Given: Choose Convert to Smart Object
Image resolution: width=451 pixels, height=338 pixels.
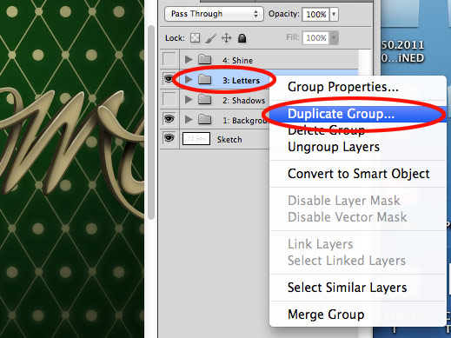Looking at the screenshot, I should pos(357,174).
